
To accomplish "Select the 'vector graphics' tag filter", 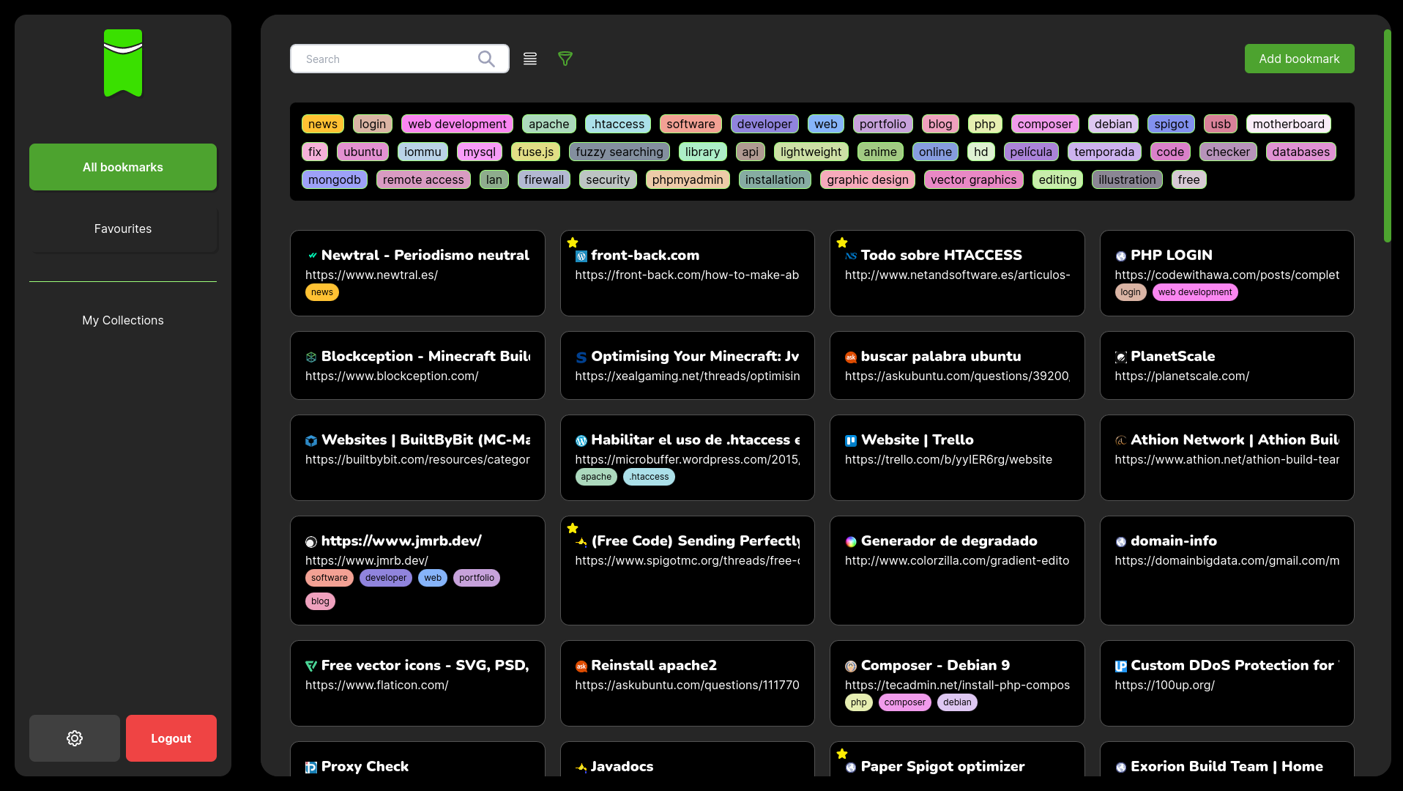I will (973, 179).
